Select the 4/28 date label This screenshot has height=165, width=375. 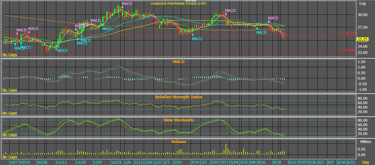(x=277, y=162)
